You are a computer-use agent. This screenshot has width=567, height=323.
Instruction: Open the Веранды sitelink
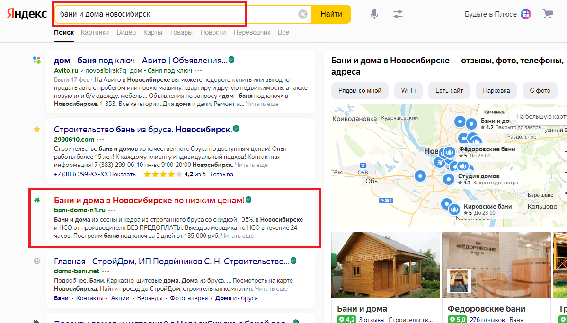tap(150, 298)
